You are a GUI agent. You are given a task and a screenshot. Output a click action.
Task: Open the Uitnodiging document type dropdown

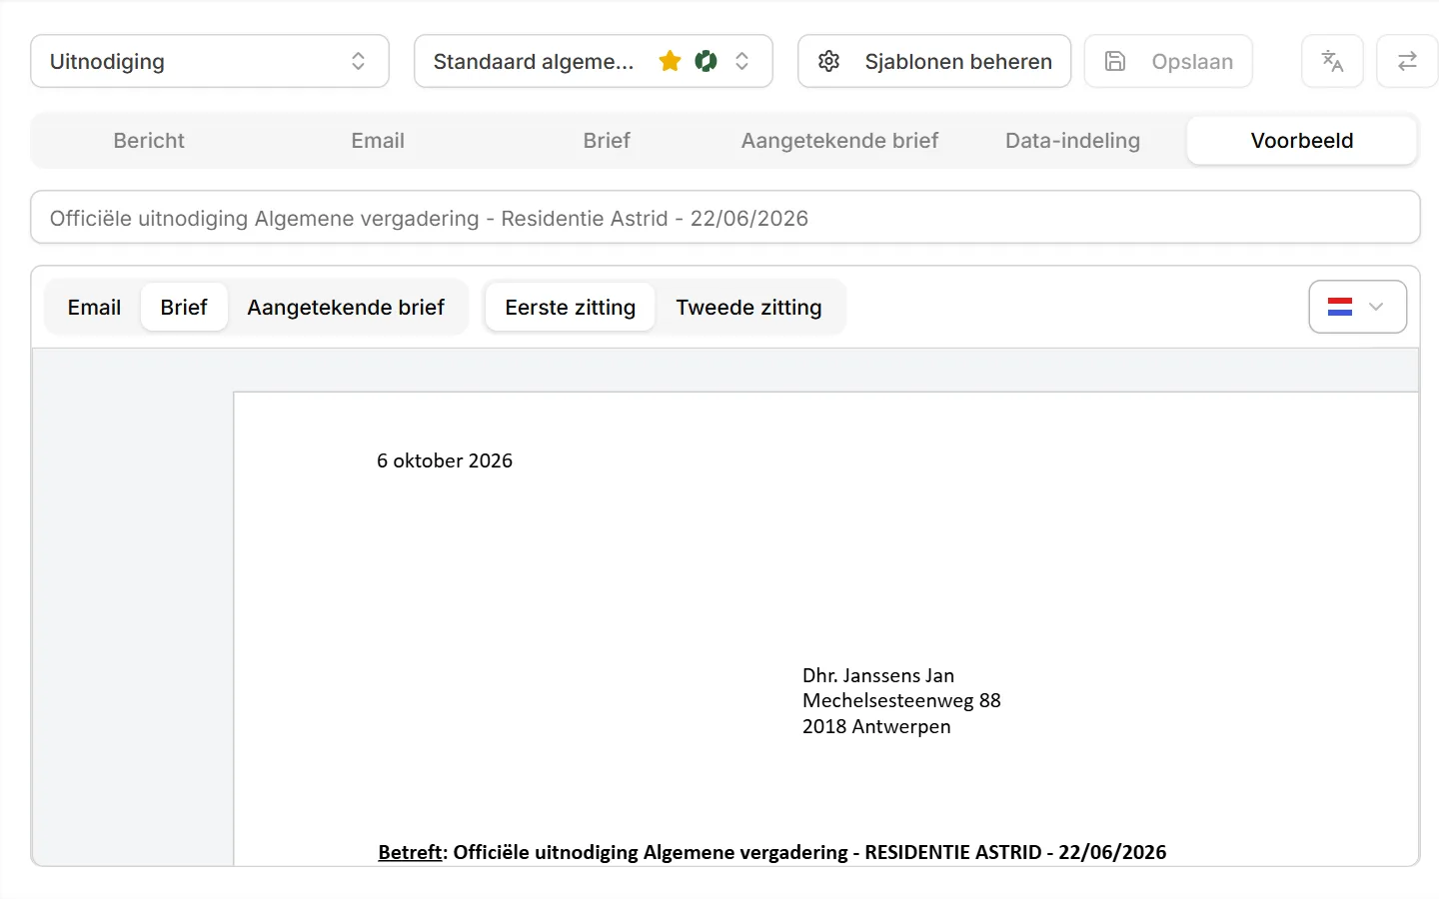(x=210, y=61)
